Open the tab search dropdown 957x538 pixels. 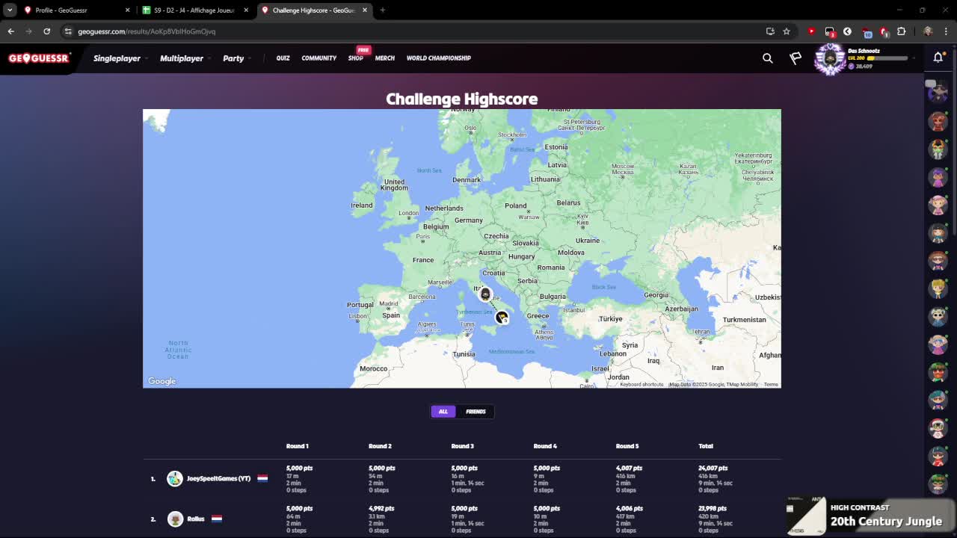(x=10, y=10)
